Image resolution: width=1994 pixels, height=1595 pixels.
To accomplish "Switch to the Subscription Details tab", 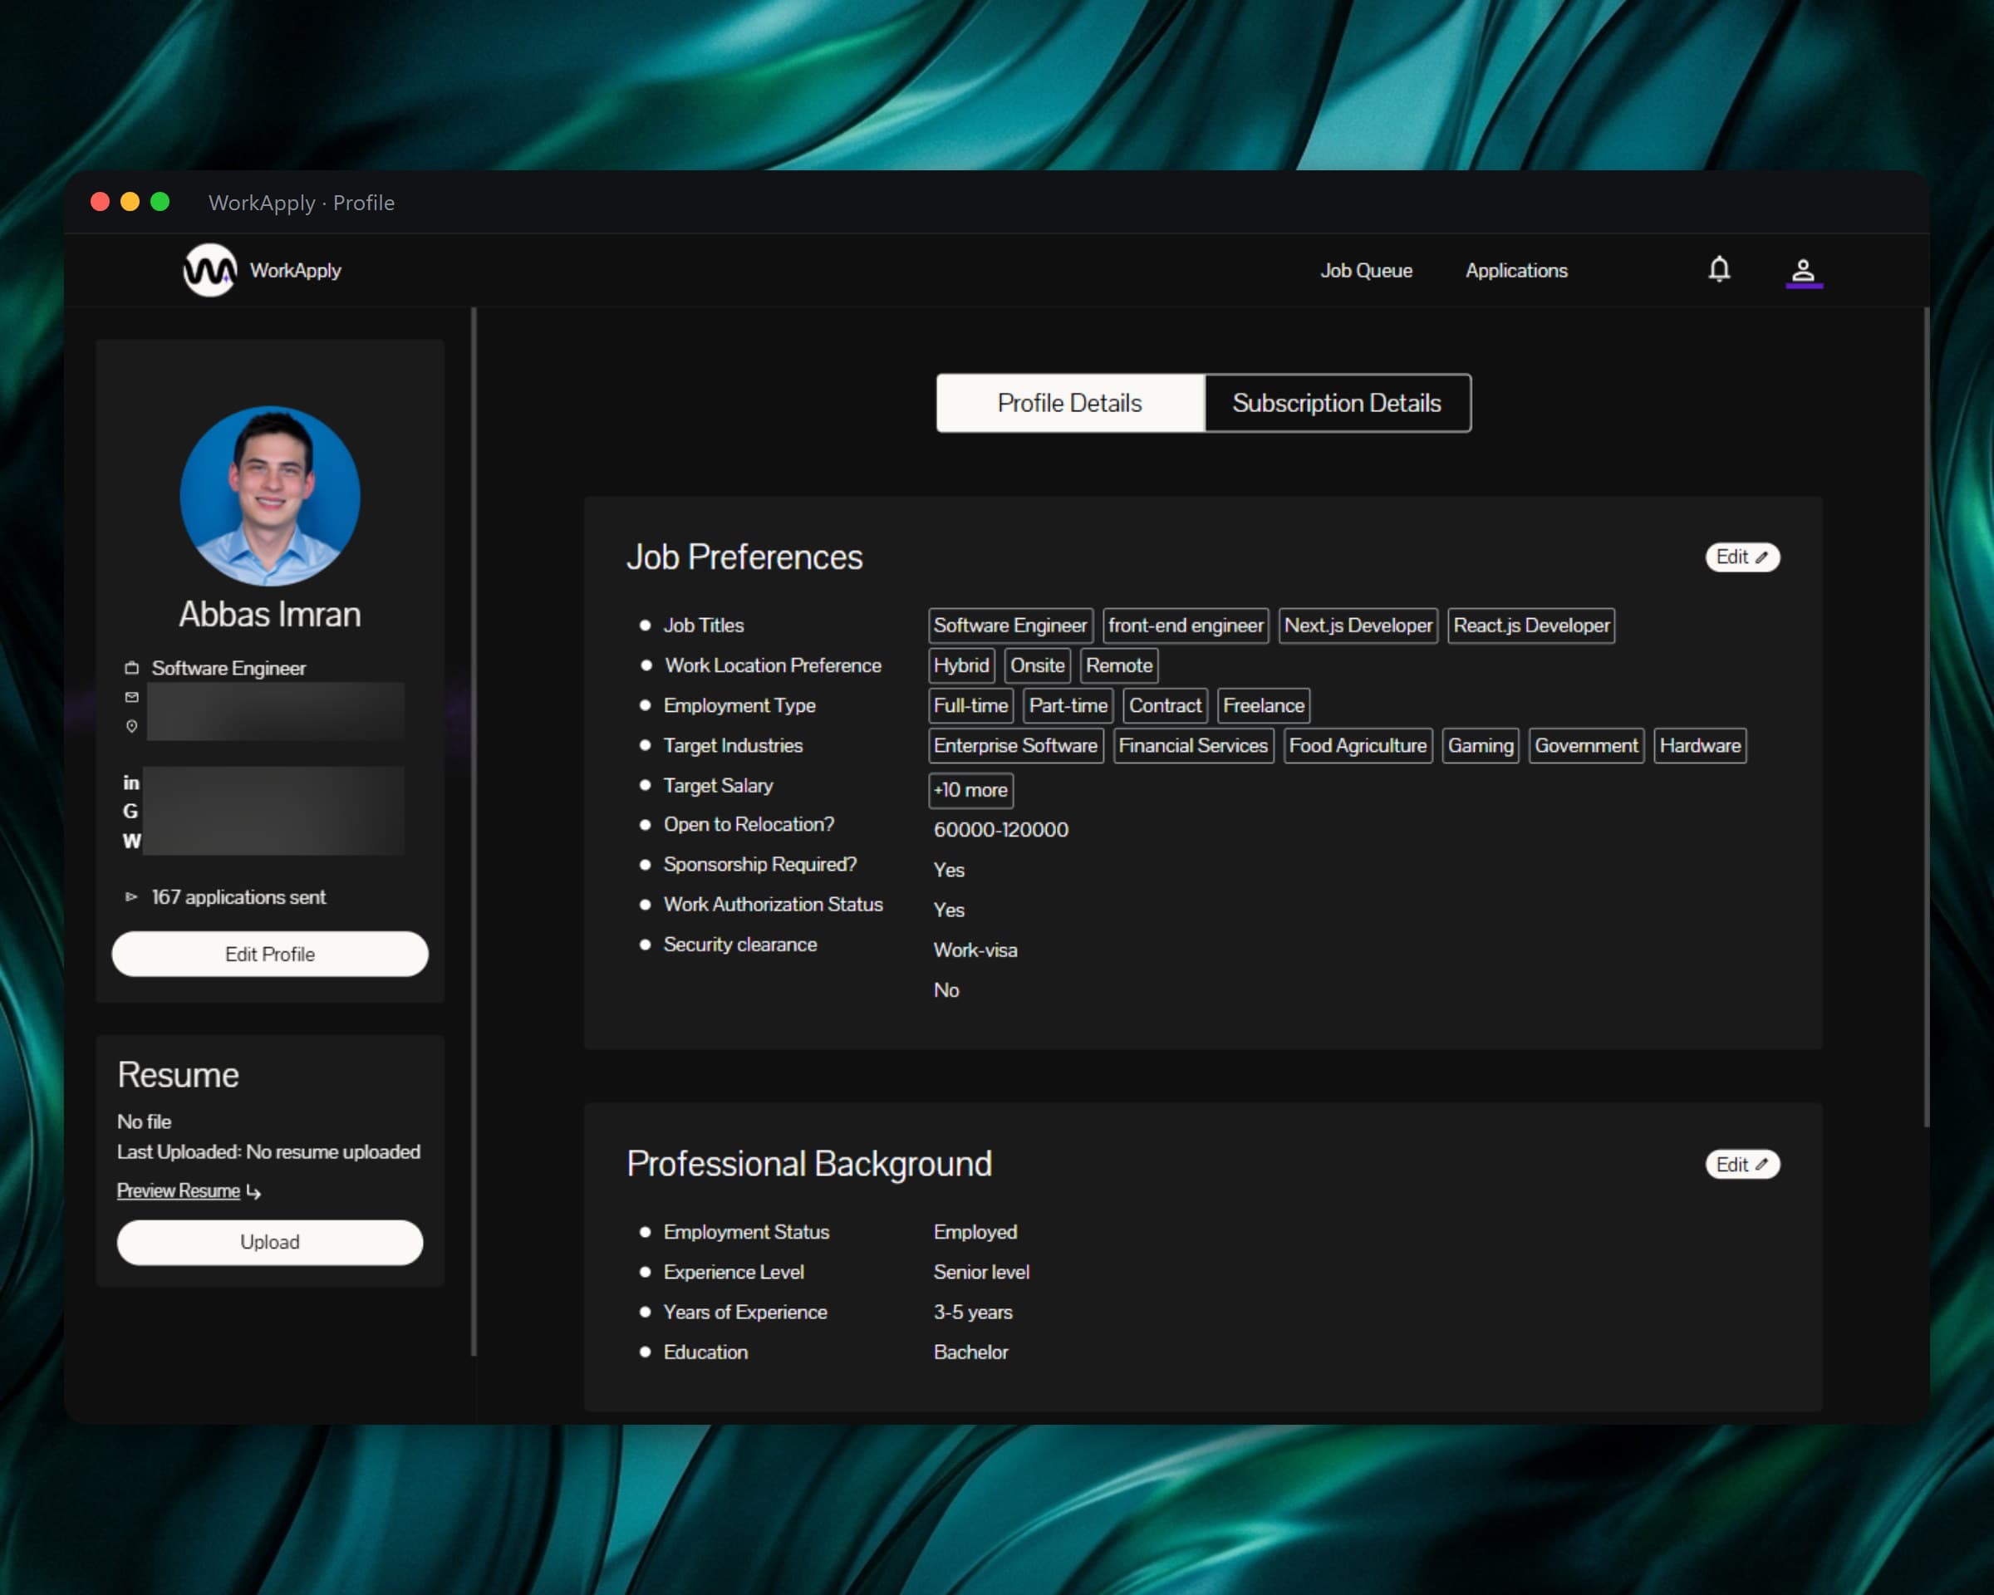I will (1338, 403).
